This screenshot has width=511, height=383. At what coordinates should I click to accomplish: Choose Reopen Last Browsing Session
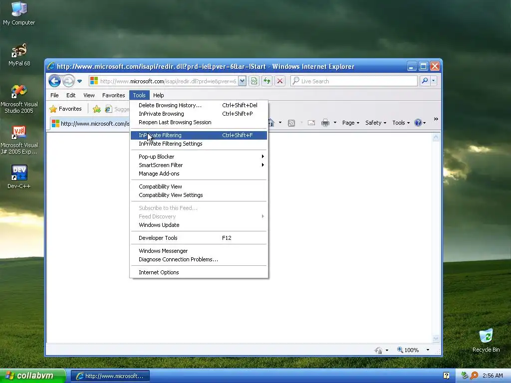pos(199,122)
